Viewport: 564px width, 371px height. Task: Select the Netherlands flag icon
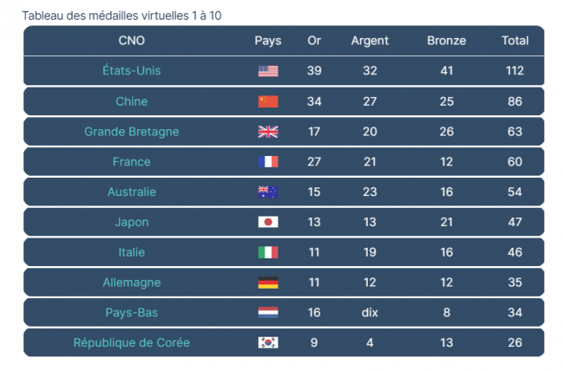click(x=268, y=312)
